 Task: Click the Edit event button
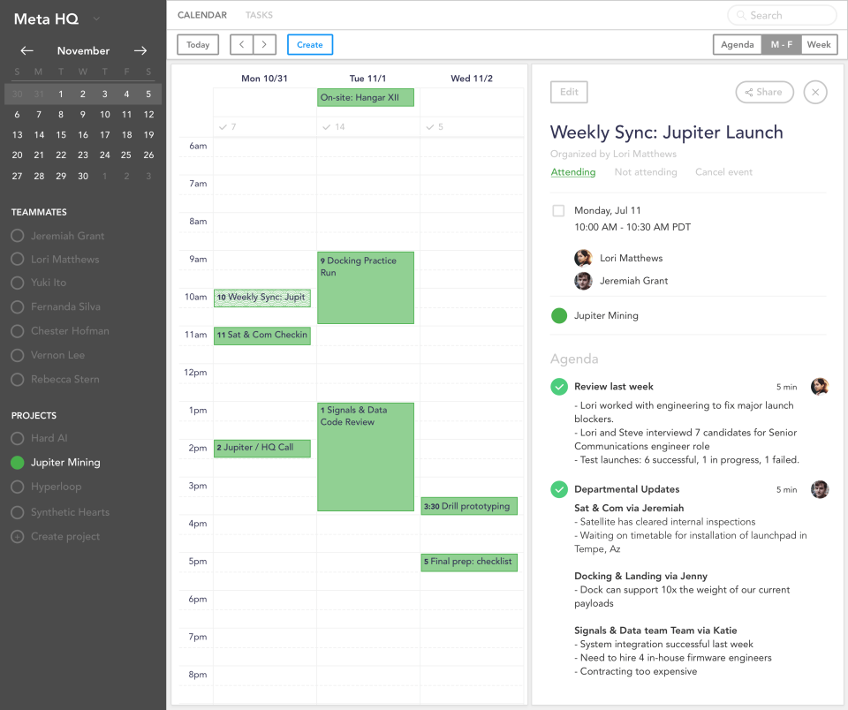pos(569,92)
